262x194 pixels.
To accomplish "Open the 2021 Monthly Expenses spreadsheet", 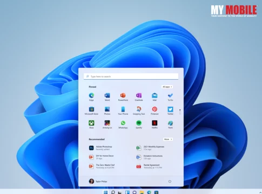I will [x=151, y=148].
